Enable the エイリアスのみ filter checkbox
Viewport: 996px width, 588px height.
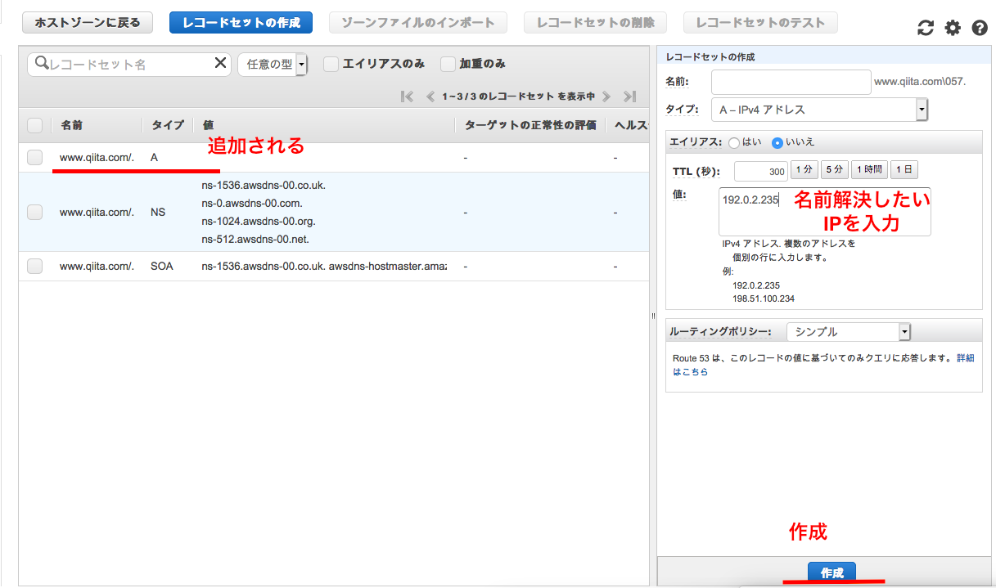(330, 63)
